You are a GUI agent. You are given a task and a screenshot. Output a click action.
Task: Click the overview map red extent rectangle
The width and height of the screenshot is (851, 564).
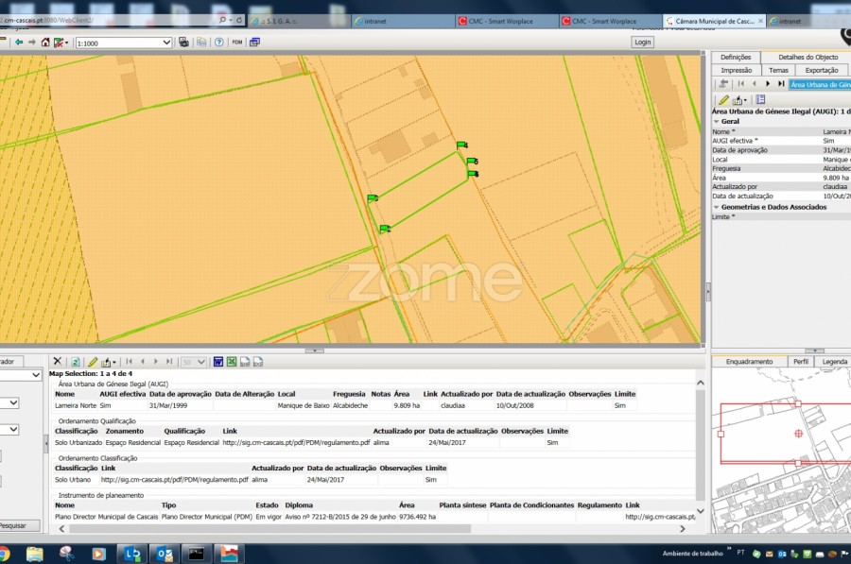[799, 434]
